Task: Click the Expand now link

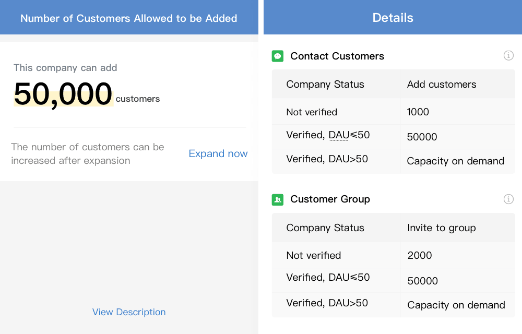Action: [x=218, y=154]
